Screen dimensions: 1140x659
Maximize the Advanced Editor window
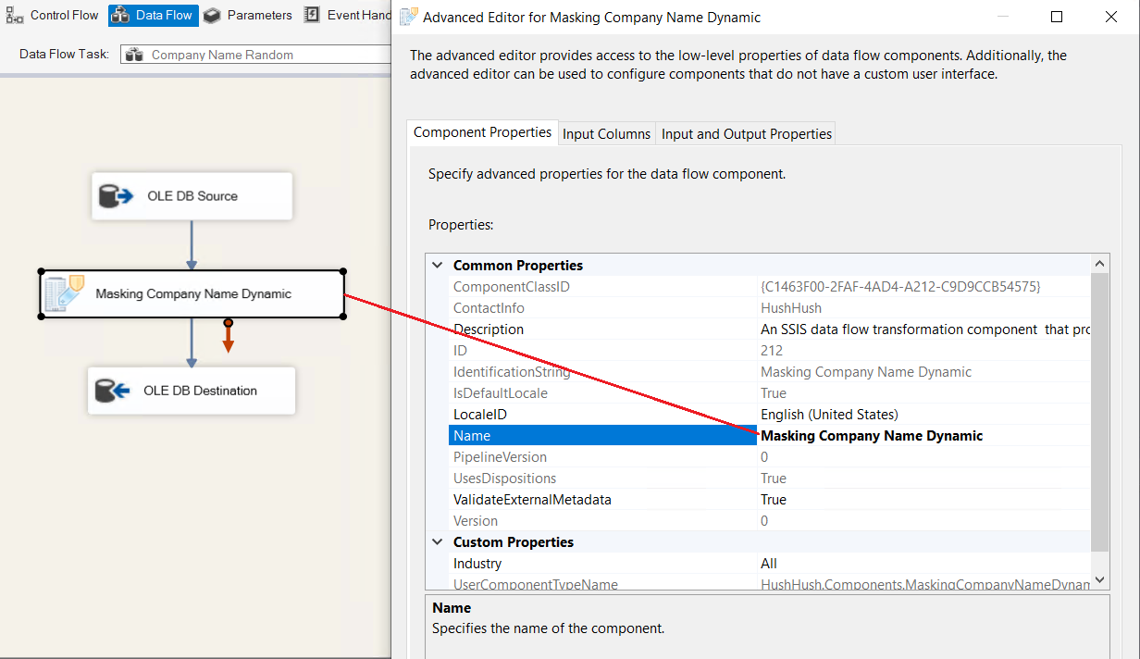pyautogui.click(x=1057, y=17)
